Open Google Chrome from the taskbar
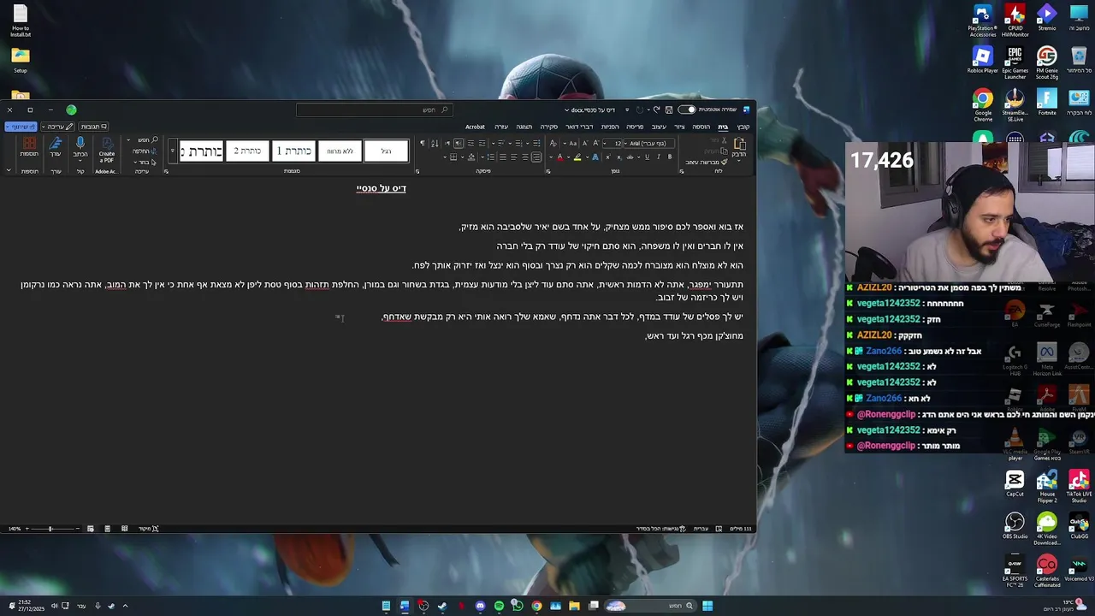Image resolution: width=1095 pixels, height=616 pixels. pos(536,606)
